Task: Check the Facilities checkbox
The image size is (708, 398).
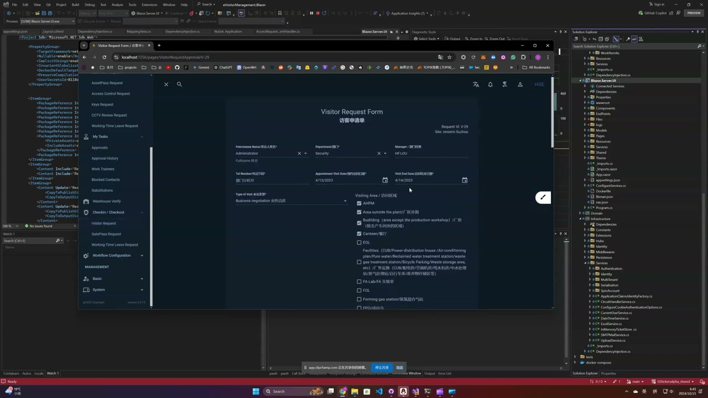Action: click(x=359, y=262)
